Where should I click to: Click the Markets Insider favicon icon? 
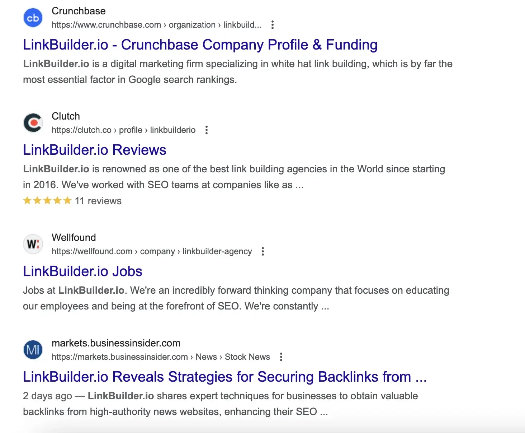tap(33, 350)
